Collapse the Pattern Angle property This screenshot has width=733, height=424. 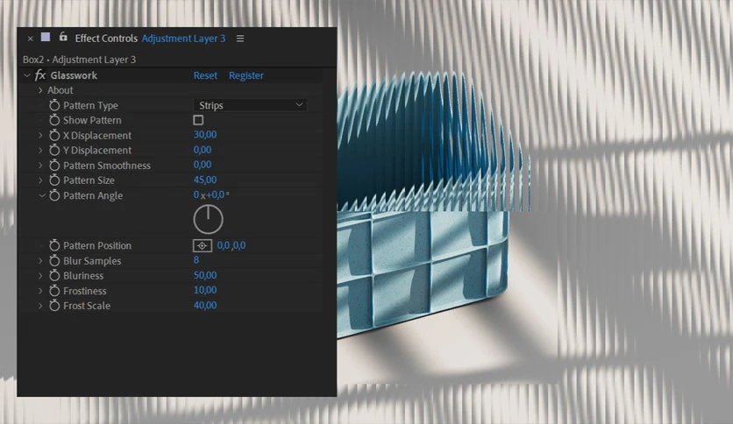click(x=41, y=195)
